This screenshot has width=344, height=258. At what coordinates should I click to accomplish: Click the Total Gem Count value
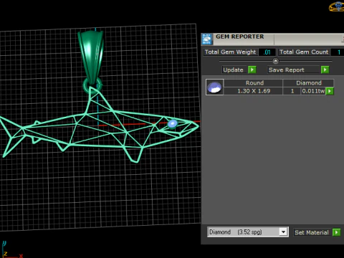point(338,52)
